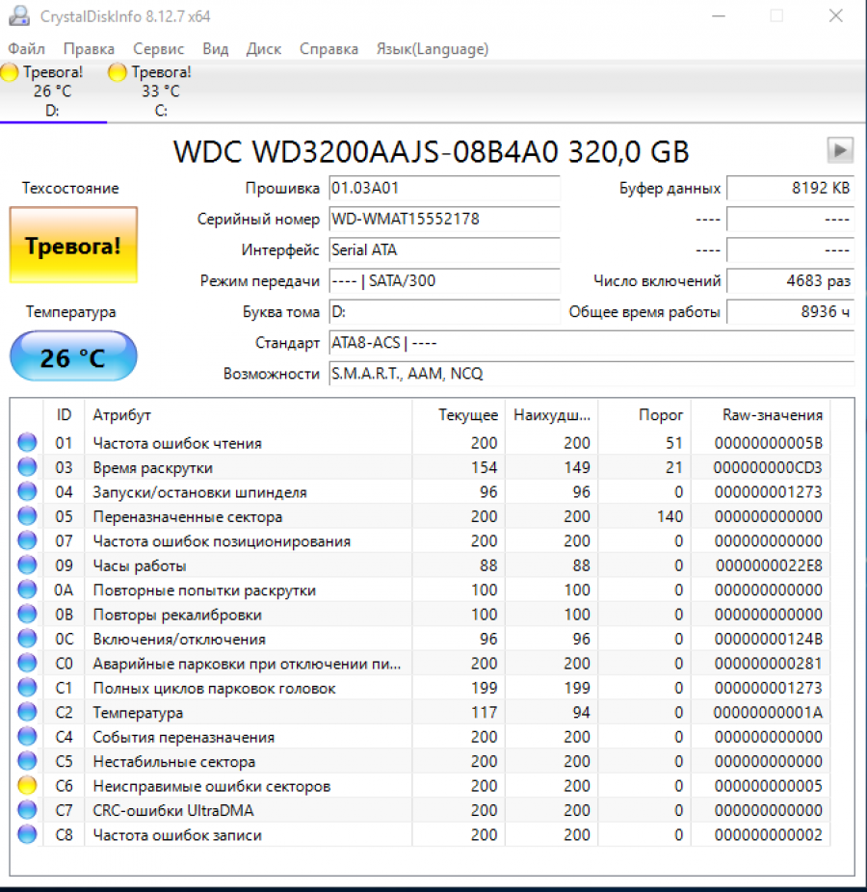
Task: Open the Справка menu
Action: [x=328, y=48]
